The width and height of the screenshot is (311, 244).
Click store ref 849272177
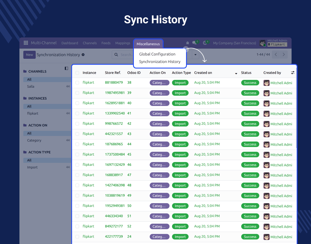tap(114, 226)
